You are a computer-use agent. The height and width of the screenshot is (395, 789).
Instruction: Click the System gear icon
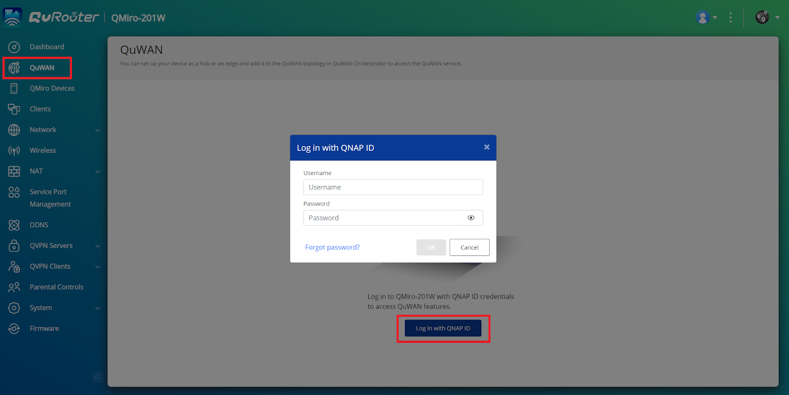[x=14, y=308]
